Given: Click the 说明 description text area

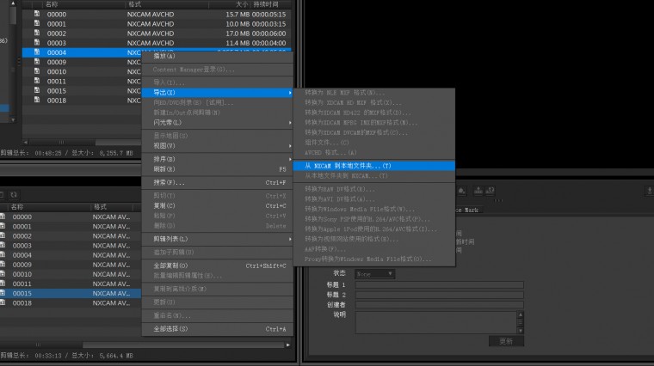Looking at the screenshot, I should 436,322.
